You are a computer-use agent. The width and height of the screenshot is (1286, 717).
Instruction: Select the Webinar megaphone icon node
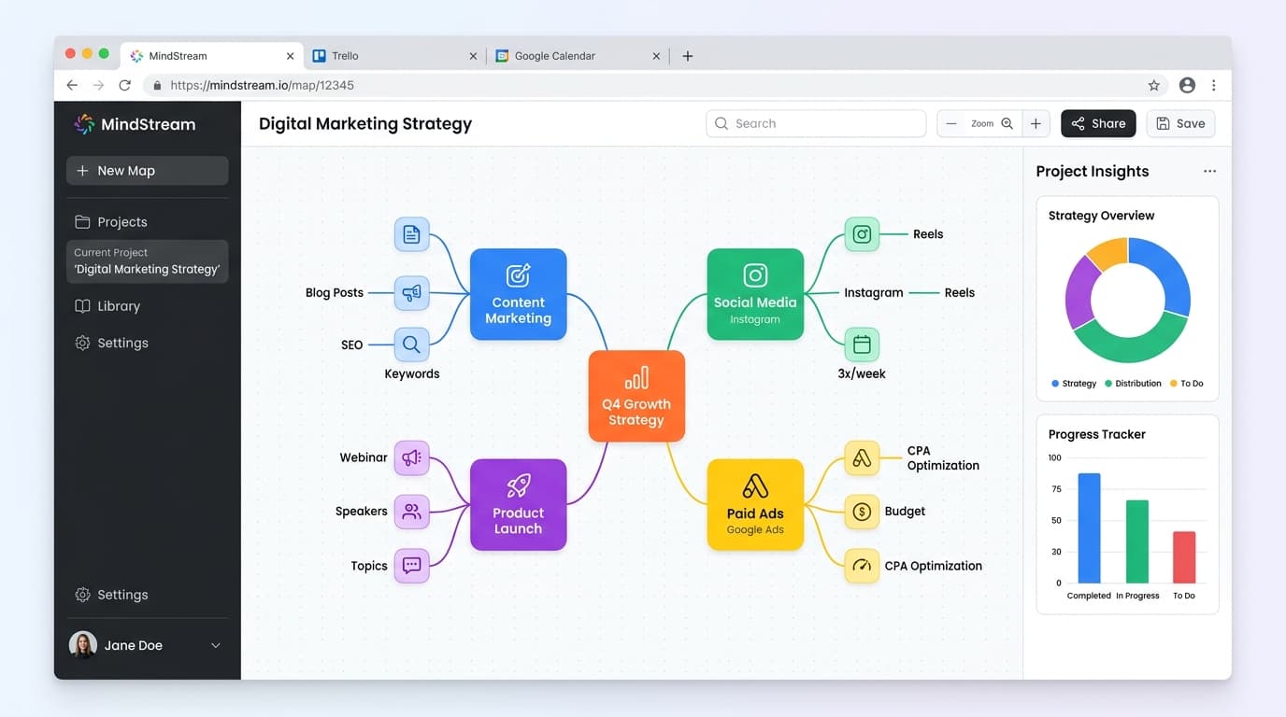[x=411, y=457]
